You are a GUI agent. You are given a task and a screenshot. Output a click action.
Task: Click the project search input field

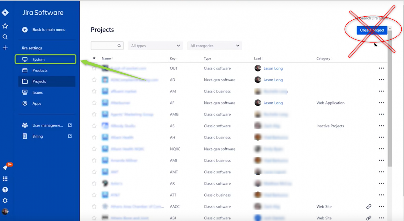105,46
